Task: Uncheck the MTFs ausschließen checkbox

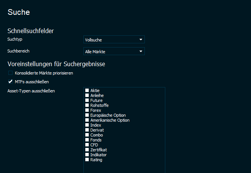Action: tap(10, 81)
